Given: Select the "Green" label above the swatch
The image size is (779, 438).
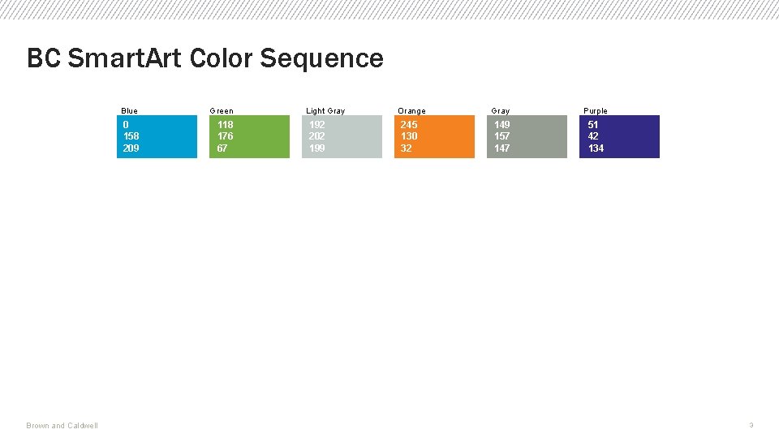Looking at the screenshot, I should 222,111.
